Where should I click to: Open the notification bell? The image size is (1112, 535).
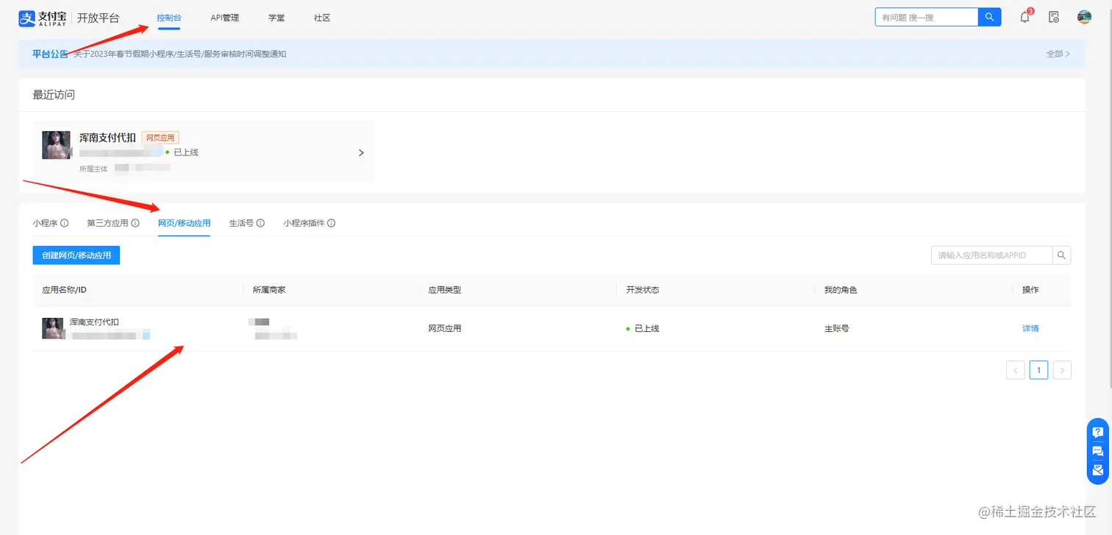click(x=1025, y=17)
